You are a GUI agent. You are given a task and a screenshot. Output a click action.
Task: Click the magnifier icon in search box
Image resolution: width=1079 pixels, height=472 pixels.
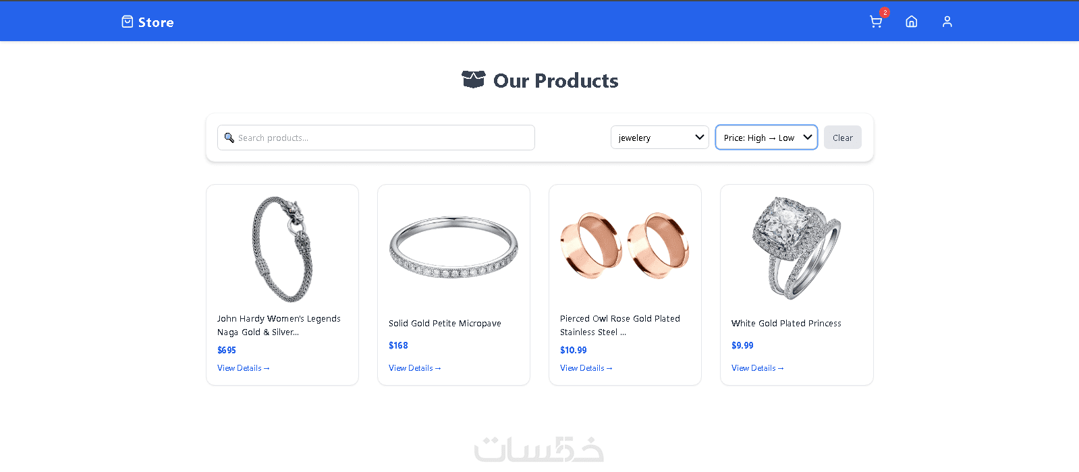point(229,138)
